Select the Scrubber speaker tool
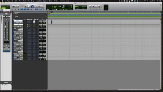Screen dimensions: 163x92 tap(39, 6)
